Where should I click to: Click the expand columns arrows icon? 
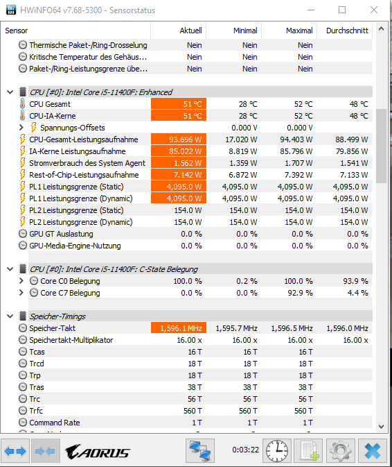[15, 450]
